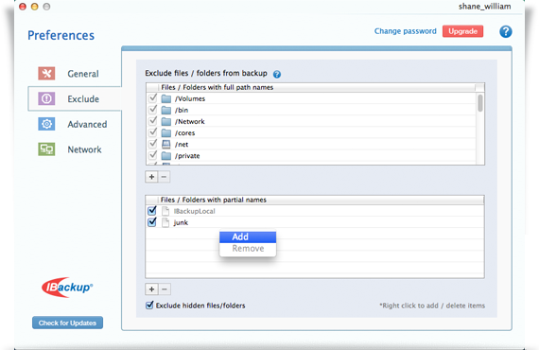Screen dimensions: 539x350
Task: Open the General preferences icon
Action: click(46, 73)
